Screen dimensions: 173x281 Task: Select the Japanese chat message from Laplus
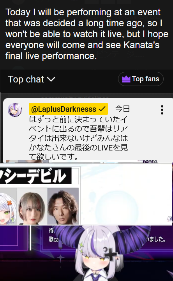[x=79, y=132]
